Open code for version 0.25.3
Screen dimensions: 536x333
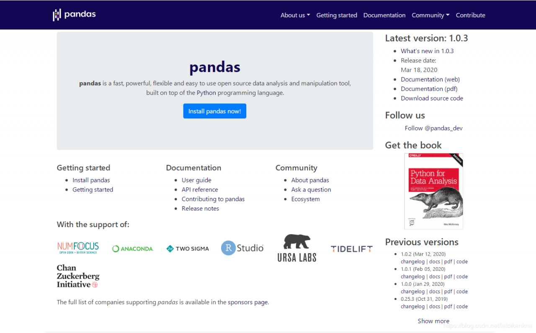tap(462, 307)
